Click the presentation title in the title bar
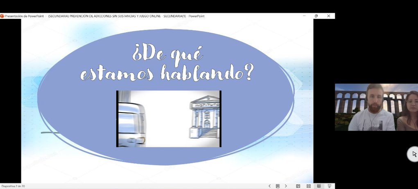This screenshot has width=418, height=189. click(104, 16)
